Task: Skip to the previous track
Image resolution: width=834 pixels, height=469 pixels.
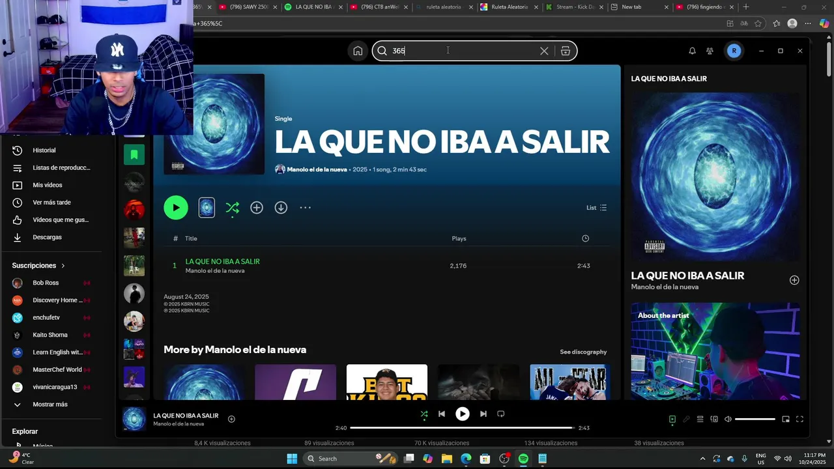Action: point(442,414)
